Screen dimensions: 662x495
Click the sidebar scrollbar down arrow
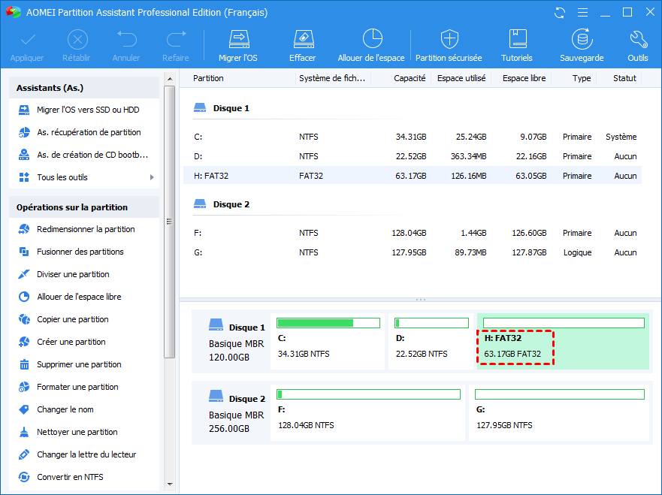pyautogui.click(x=169, y=484)
